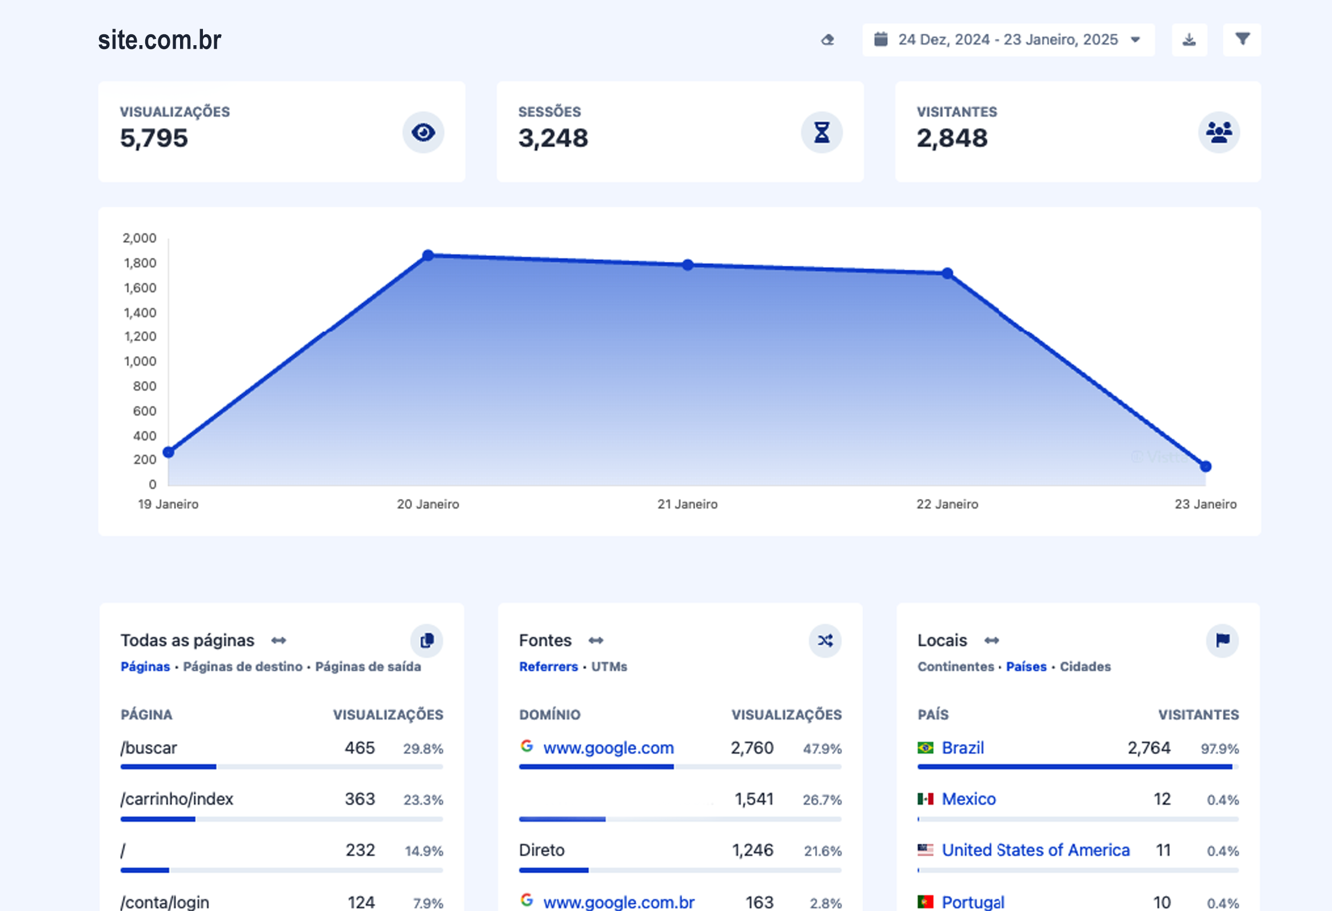Open the Portugal country link
The image size is (1332, 911).
point(973,902)
